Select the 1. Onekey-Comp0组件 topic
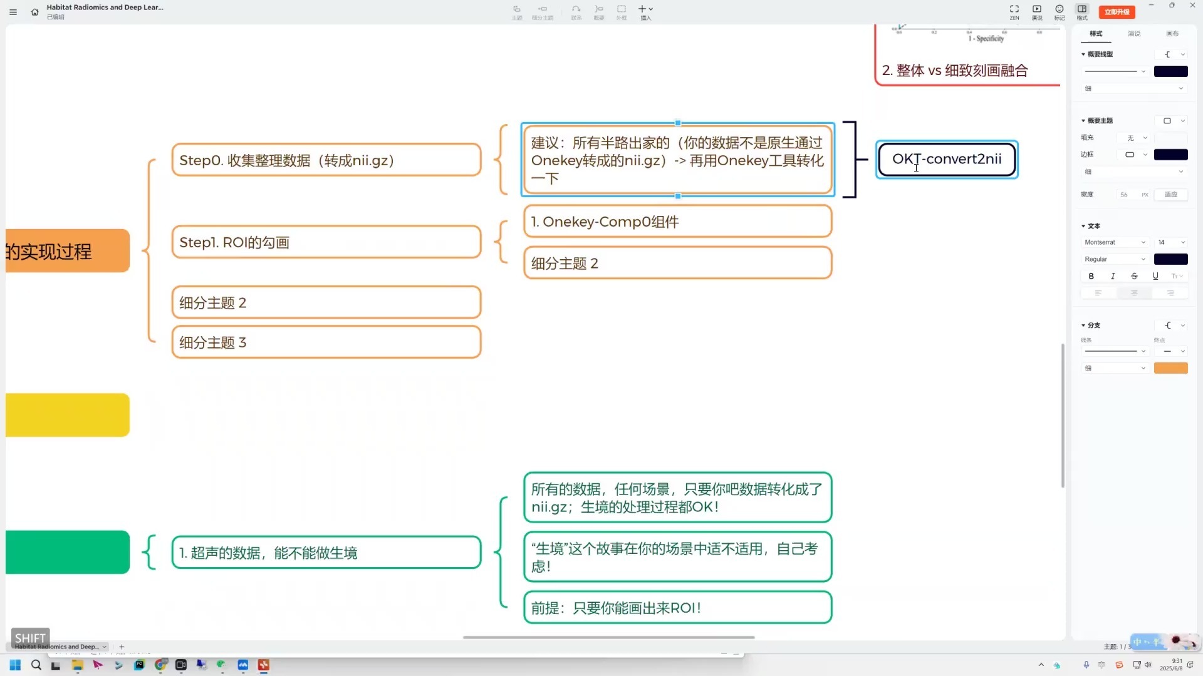Image resolution: width=1203 pixels, height=676 pixels. (677, 222)
